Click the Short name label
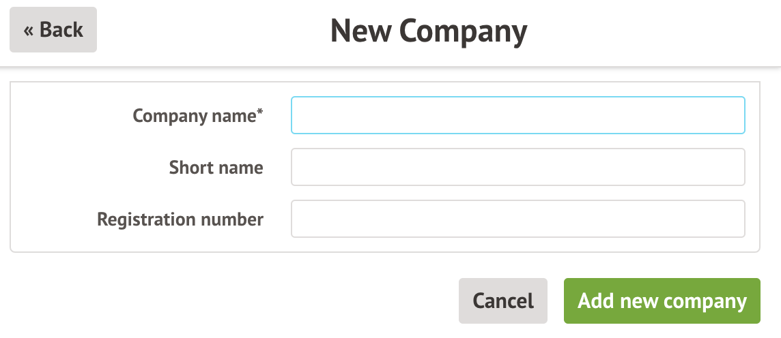The width and height of the screenshot is (781, 338). [x=216, y=168]
